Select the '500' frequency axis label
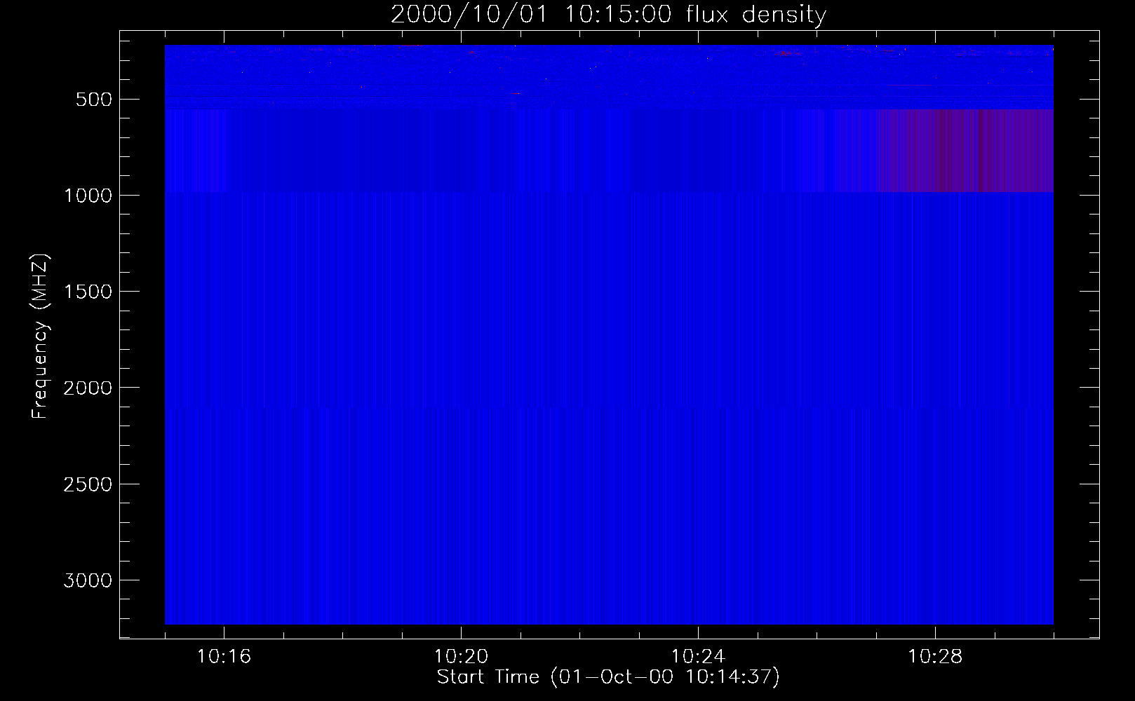This screenshot has height=701, width=1135. [x=94, y=100]
